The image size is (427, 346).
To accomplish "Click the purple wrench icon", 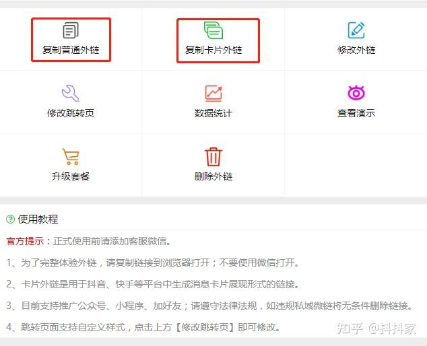I will point(71,93).
